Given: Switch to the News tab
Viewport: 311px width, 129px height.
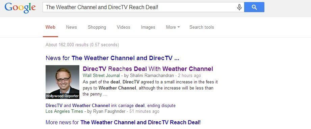Looking at the screenshot, I should [x=71, y=27].
